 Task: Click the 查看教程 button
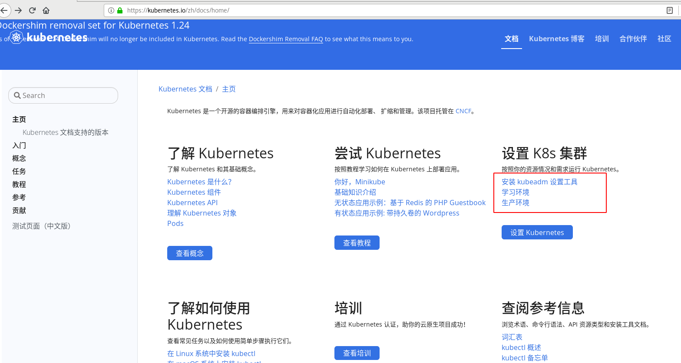[x=357, y=243]
